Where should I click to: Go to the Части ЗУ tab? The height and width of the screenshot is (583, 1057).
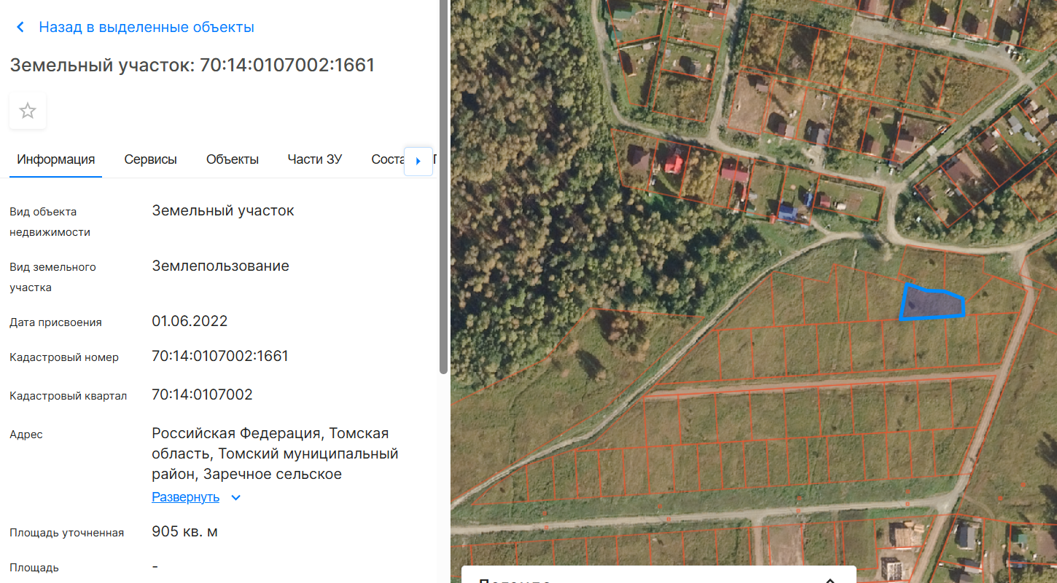(x=314, y=159)
